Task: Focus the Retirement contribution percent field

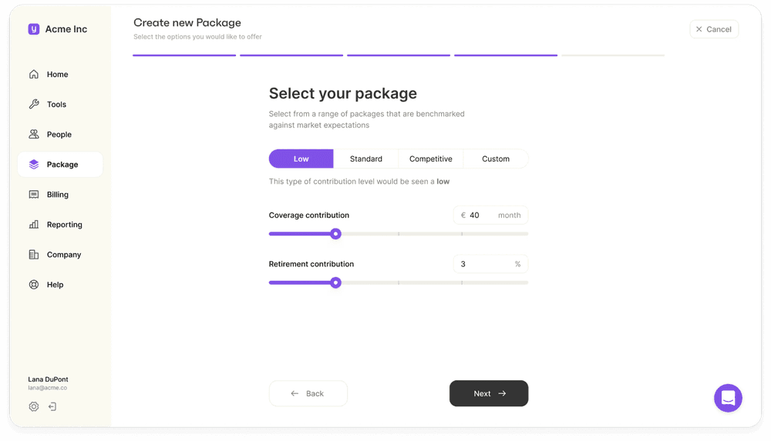Action: [x=490, y=264]
